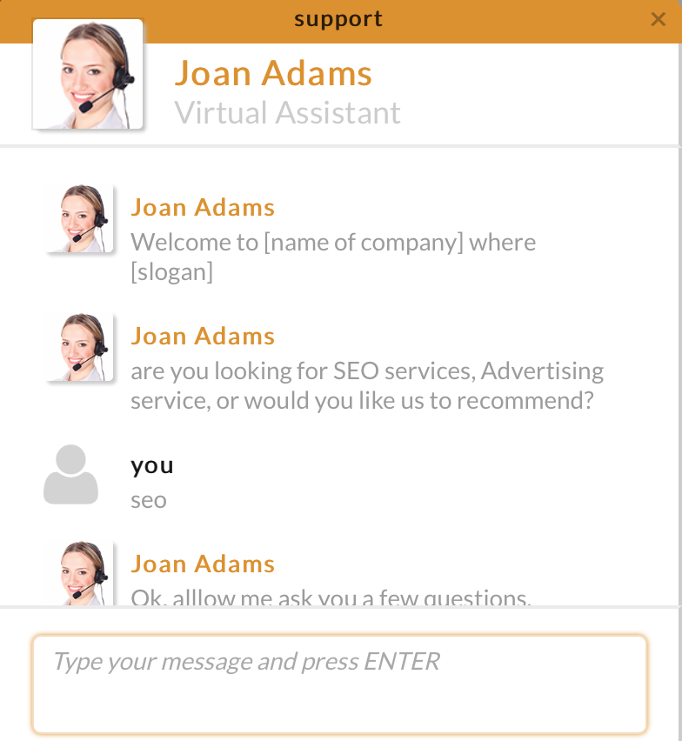The width and height of the screenshot is (682, 741).
Task: Click the "you" sender label
Action: pos(152,465)
